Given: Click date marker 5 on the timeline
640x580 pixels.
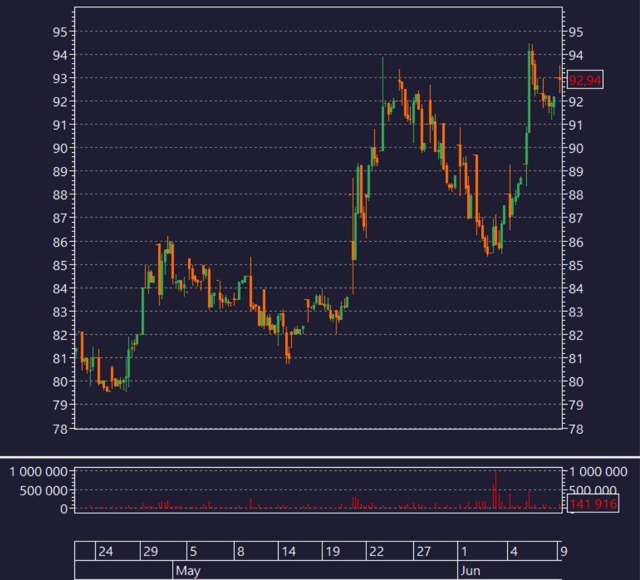Looking at the screenshot, I should 193,551.
